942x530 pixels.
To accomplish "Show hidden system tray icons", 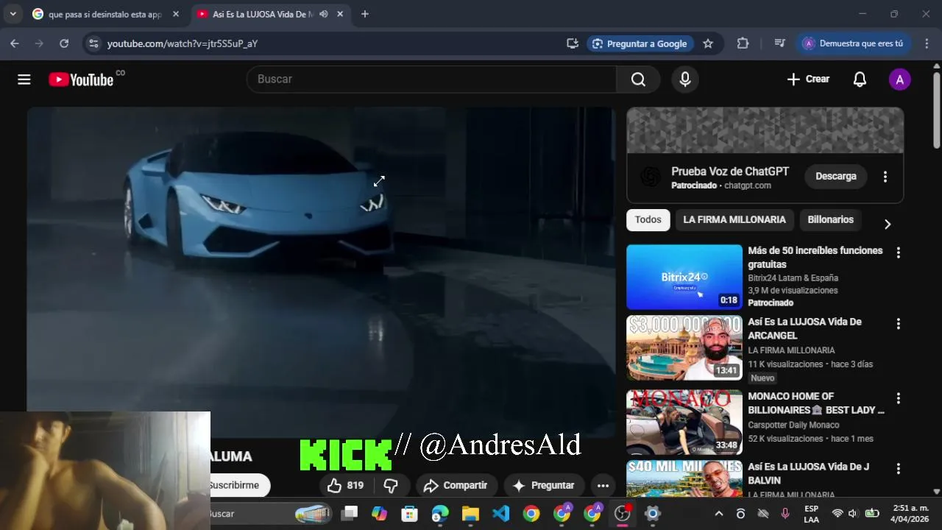I will point(719,514).
